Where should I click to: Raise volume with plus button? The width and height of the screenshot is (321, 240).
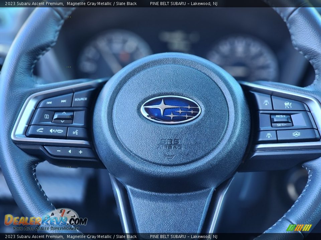pos(81,152)
